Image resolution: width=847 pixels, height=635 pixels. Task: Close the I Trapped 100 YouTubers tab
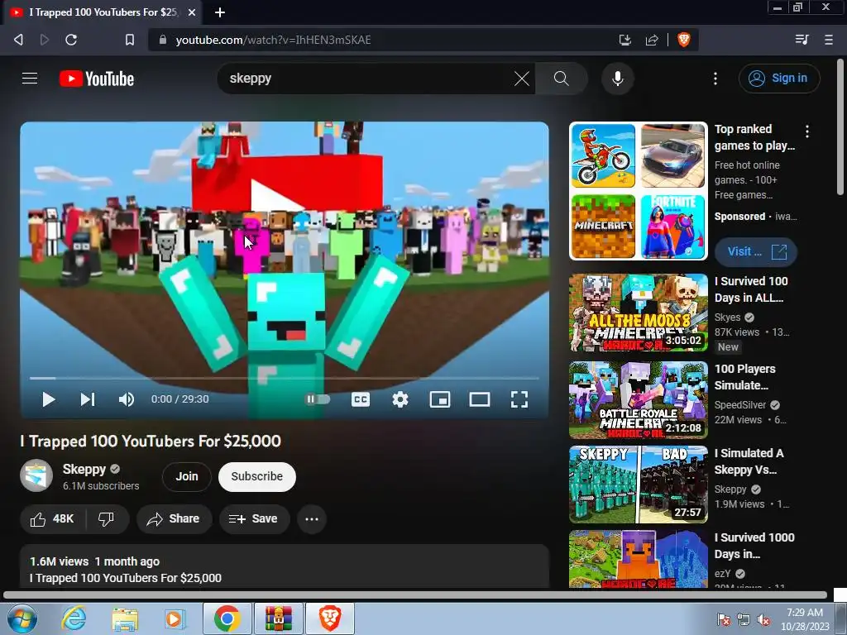pos(192,12)
